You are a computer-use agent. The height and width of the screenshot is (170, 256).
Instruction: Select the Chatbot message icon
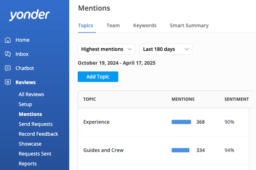click(8, 68)
